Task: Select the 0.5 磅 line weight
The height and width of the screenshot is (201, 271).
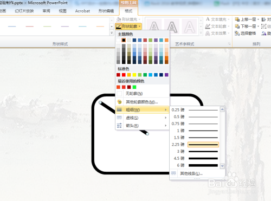Action: (x=195, y=117)
